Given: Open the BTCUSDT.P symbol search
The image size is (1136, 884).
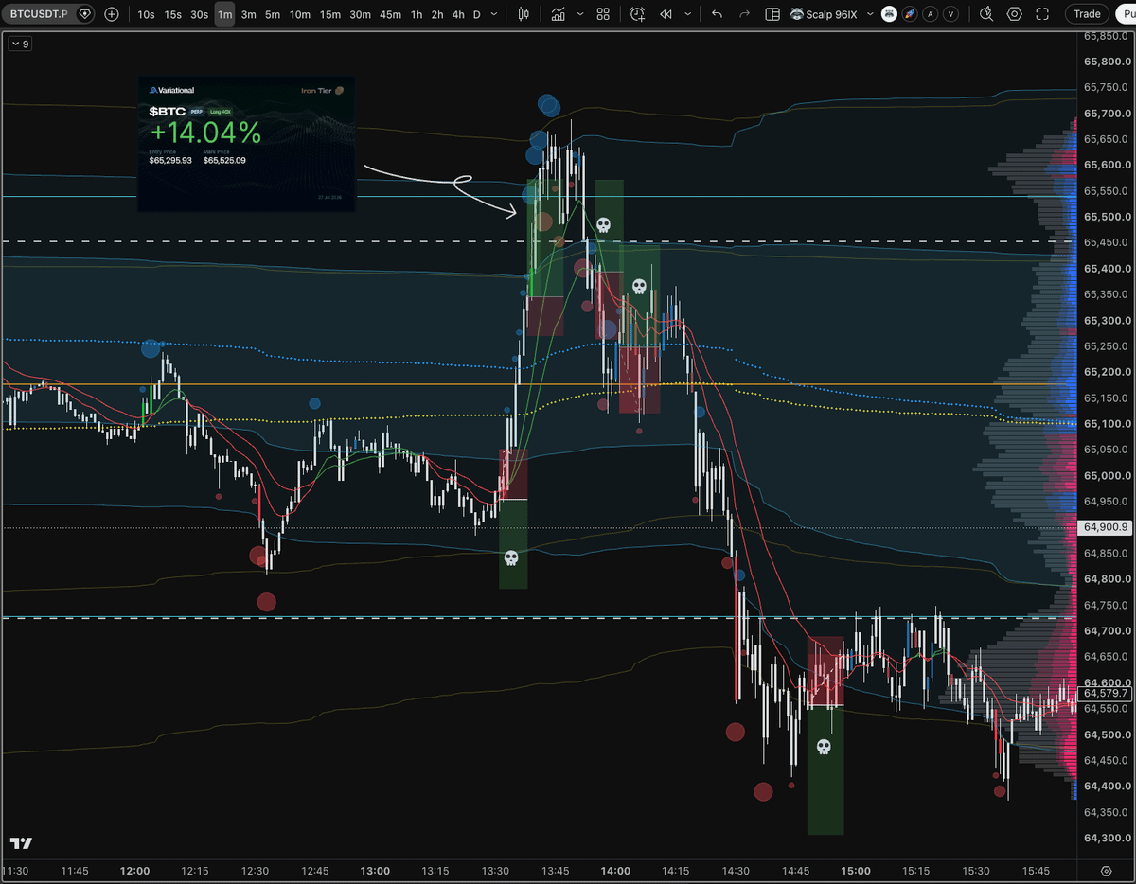Looking at the screenshot, I should click(40, 14).
